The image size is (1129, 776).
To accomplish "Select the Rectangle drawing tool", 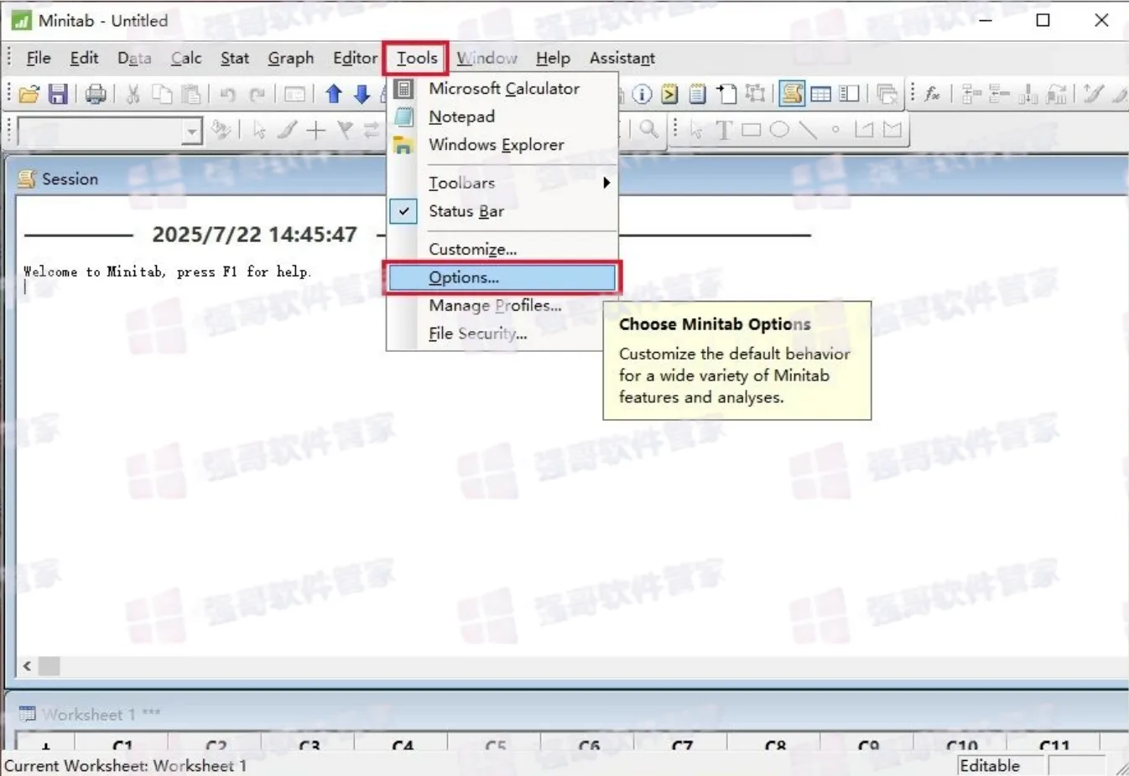I will pos(752,130).
